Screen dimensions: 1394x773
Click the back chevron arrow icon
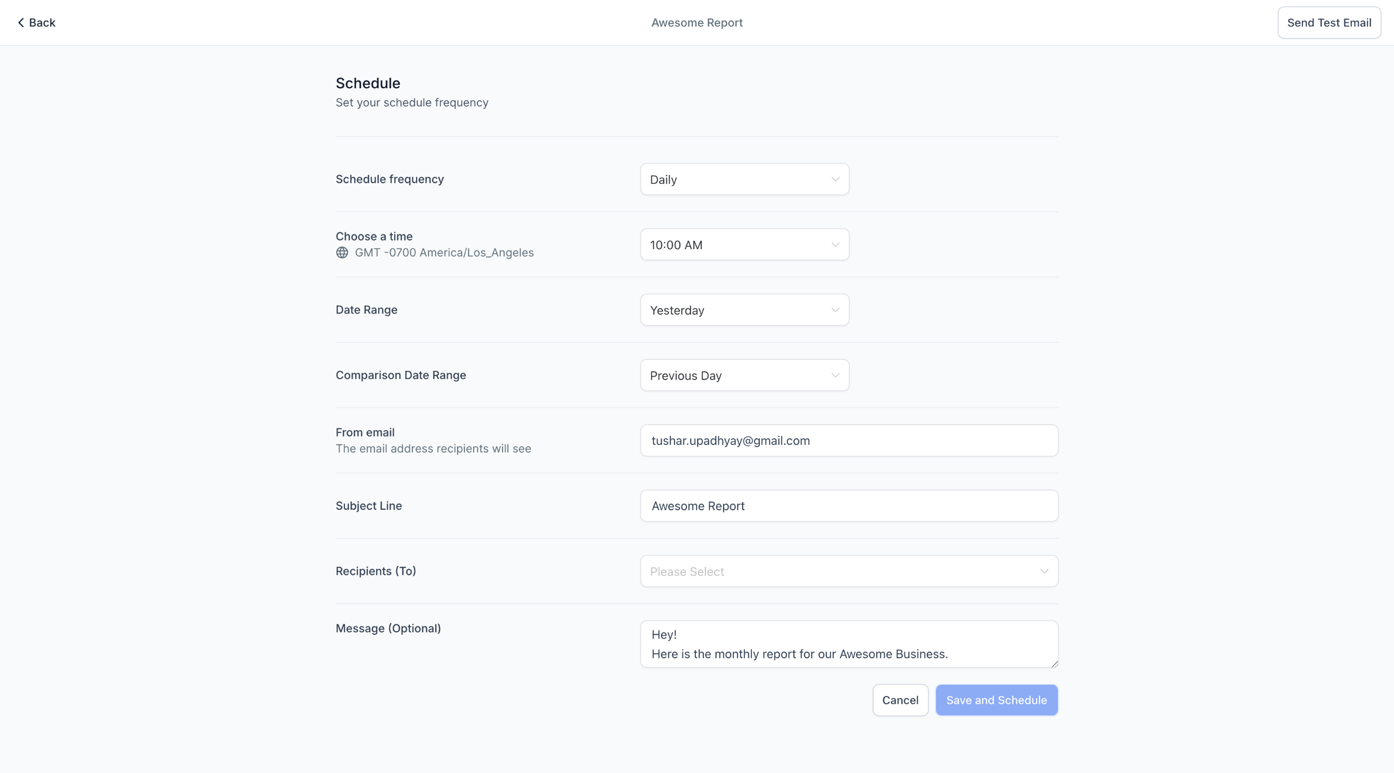click(x=21, y=23)
